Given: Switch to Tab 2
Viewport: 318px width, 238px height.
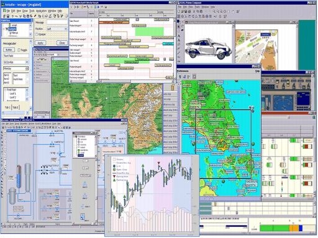Looking at the screenshot, I should click(16, 107).
